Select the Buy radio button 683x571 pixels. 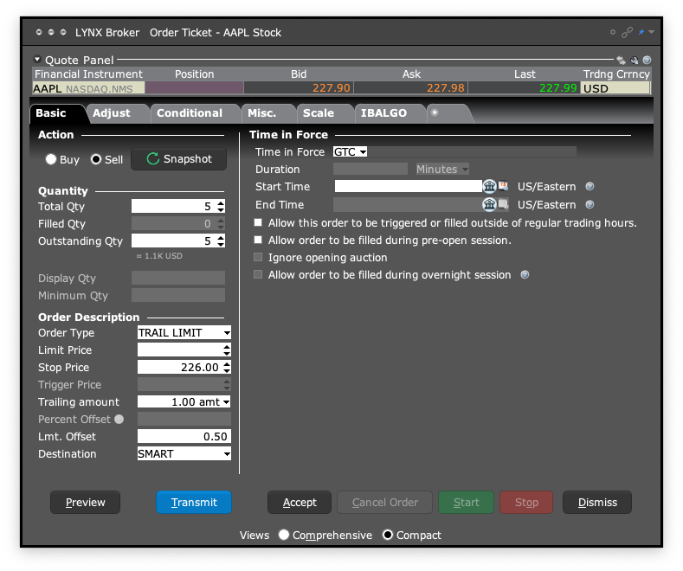(51, 159)
